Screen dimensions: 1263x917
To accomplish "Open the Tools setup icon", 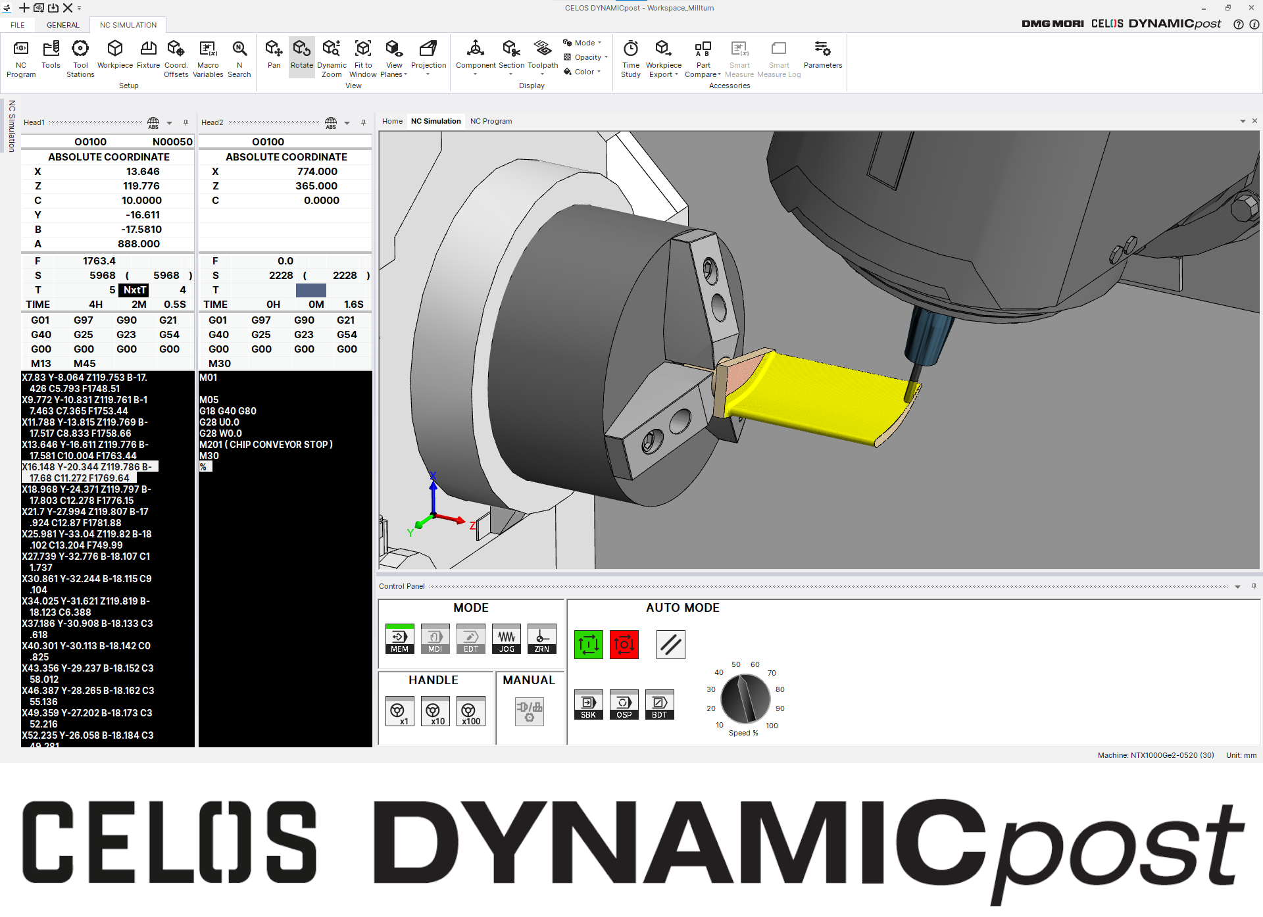I will pos(51,54).
